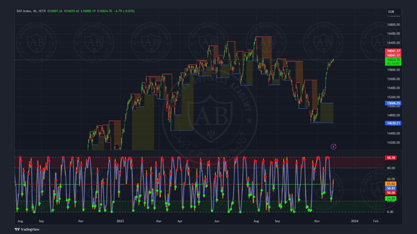Click the blue 14630.21 price level label
This screenshot has height=234, width=417.
[x=393, y=123]
